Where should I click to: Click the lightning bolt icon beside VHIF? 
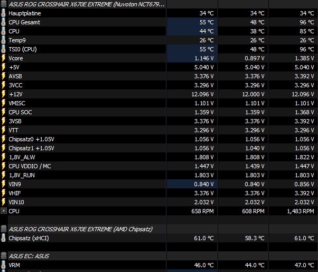pyautogui.click(x=4, y=193)
